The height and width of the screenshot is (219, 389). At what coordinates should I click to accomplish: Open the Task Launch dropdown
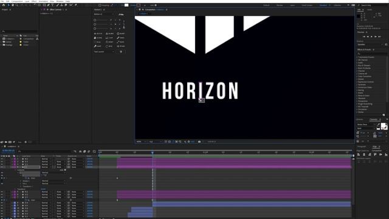point(105,52)
